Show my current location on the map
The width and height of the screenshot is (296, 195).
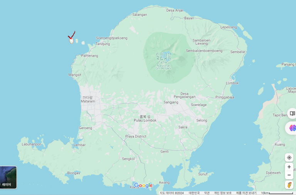289,158
